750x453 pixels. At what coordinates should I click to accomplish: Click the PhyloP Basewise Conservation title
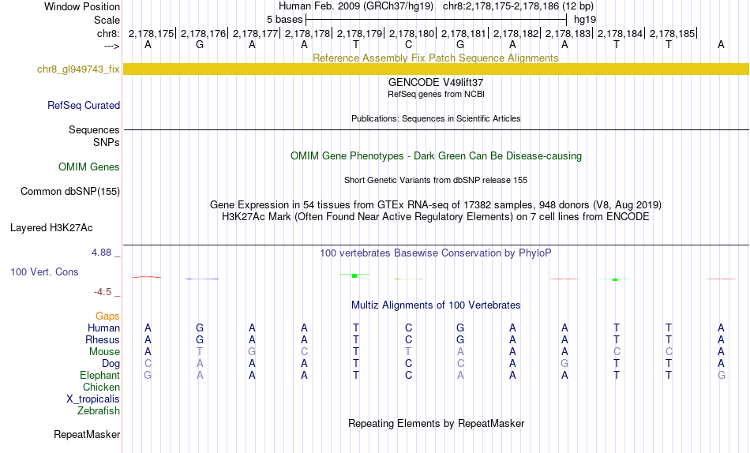pos(436,253)
